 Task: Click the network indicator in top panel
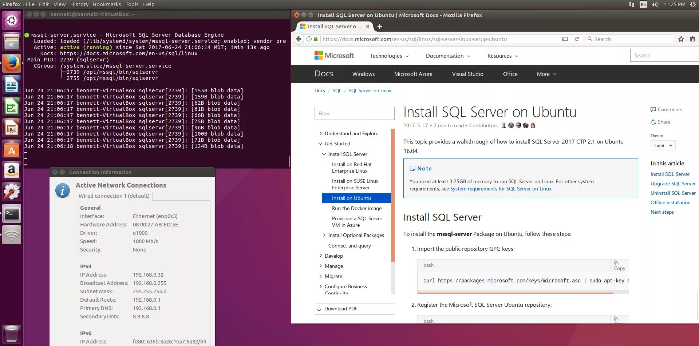pyautogui.click(x=631, y=4)
